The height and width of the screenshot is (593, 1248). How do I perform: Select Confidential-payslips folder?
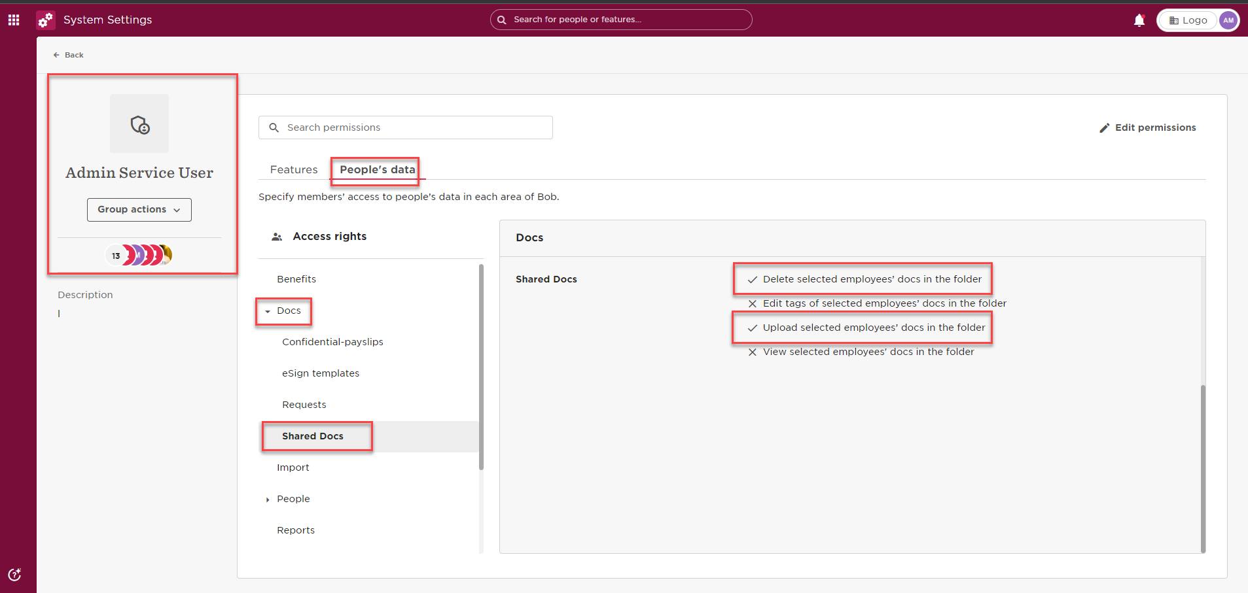pos(332,342)
